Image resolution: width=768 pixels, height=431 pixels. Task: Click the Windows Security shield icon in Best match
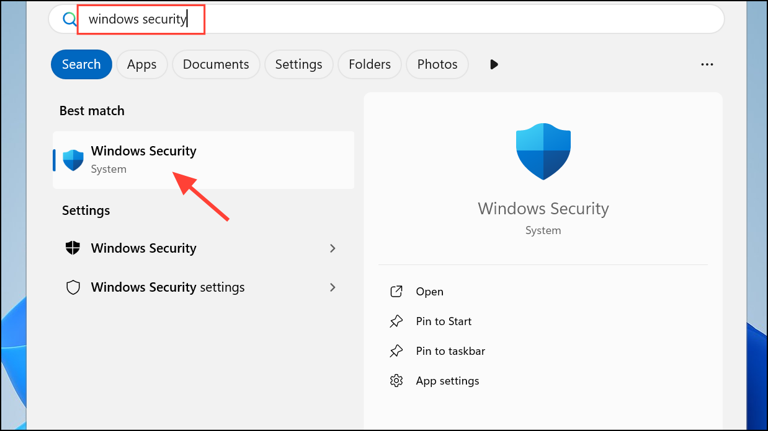click(x=73, y=159)
